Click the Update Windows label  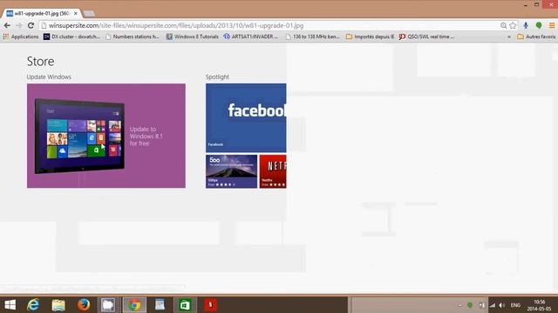point(49,77)
